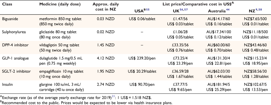Select the List price/Comparative cost heading

pyautogui.click(x=199, y=4)
